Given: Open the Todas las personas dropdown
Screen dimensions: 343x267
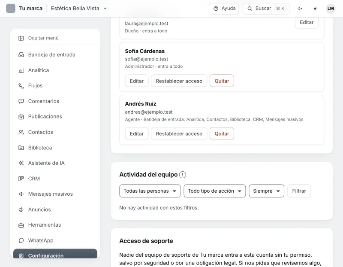Looking at the screenshot, I should (x=150, y=191).
